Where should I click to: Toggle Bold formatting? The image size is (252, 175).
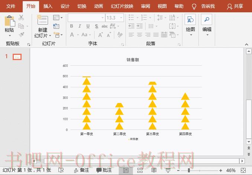click(72, 26)
